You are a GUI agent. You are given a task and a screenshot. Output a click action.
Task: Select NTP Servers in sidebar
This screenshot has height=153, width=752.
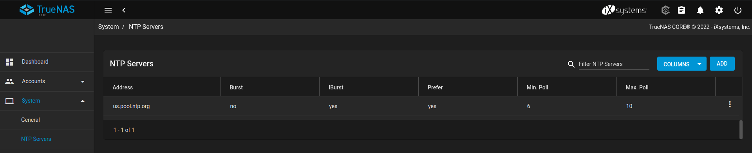click(x=47, y=139)
